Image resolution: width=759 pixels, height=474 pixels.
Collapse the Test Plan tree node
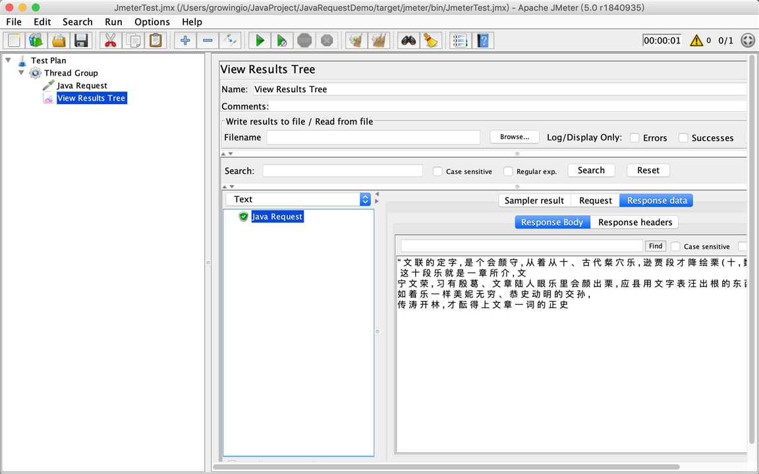click(8, 60)
